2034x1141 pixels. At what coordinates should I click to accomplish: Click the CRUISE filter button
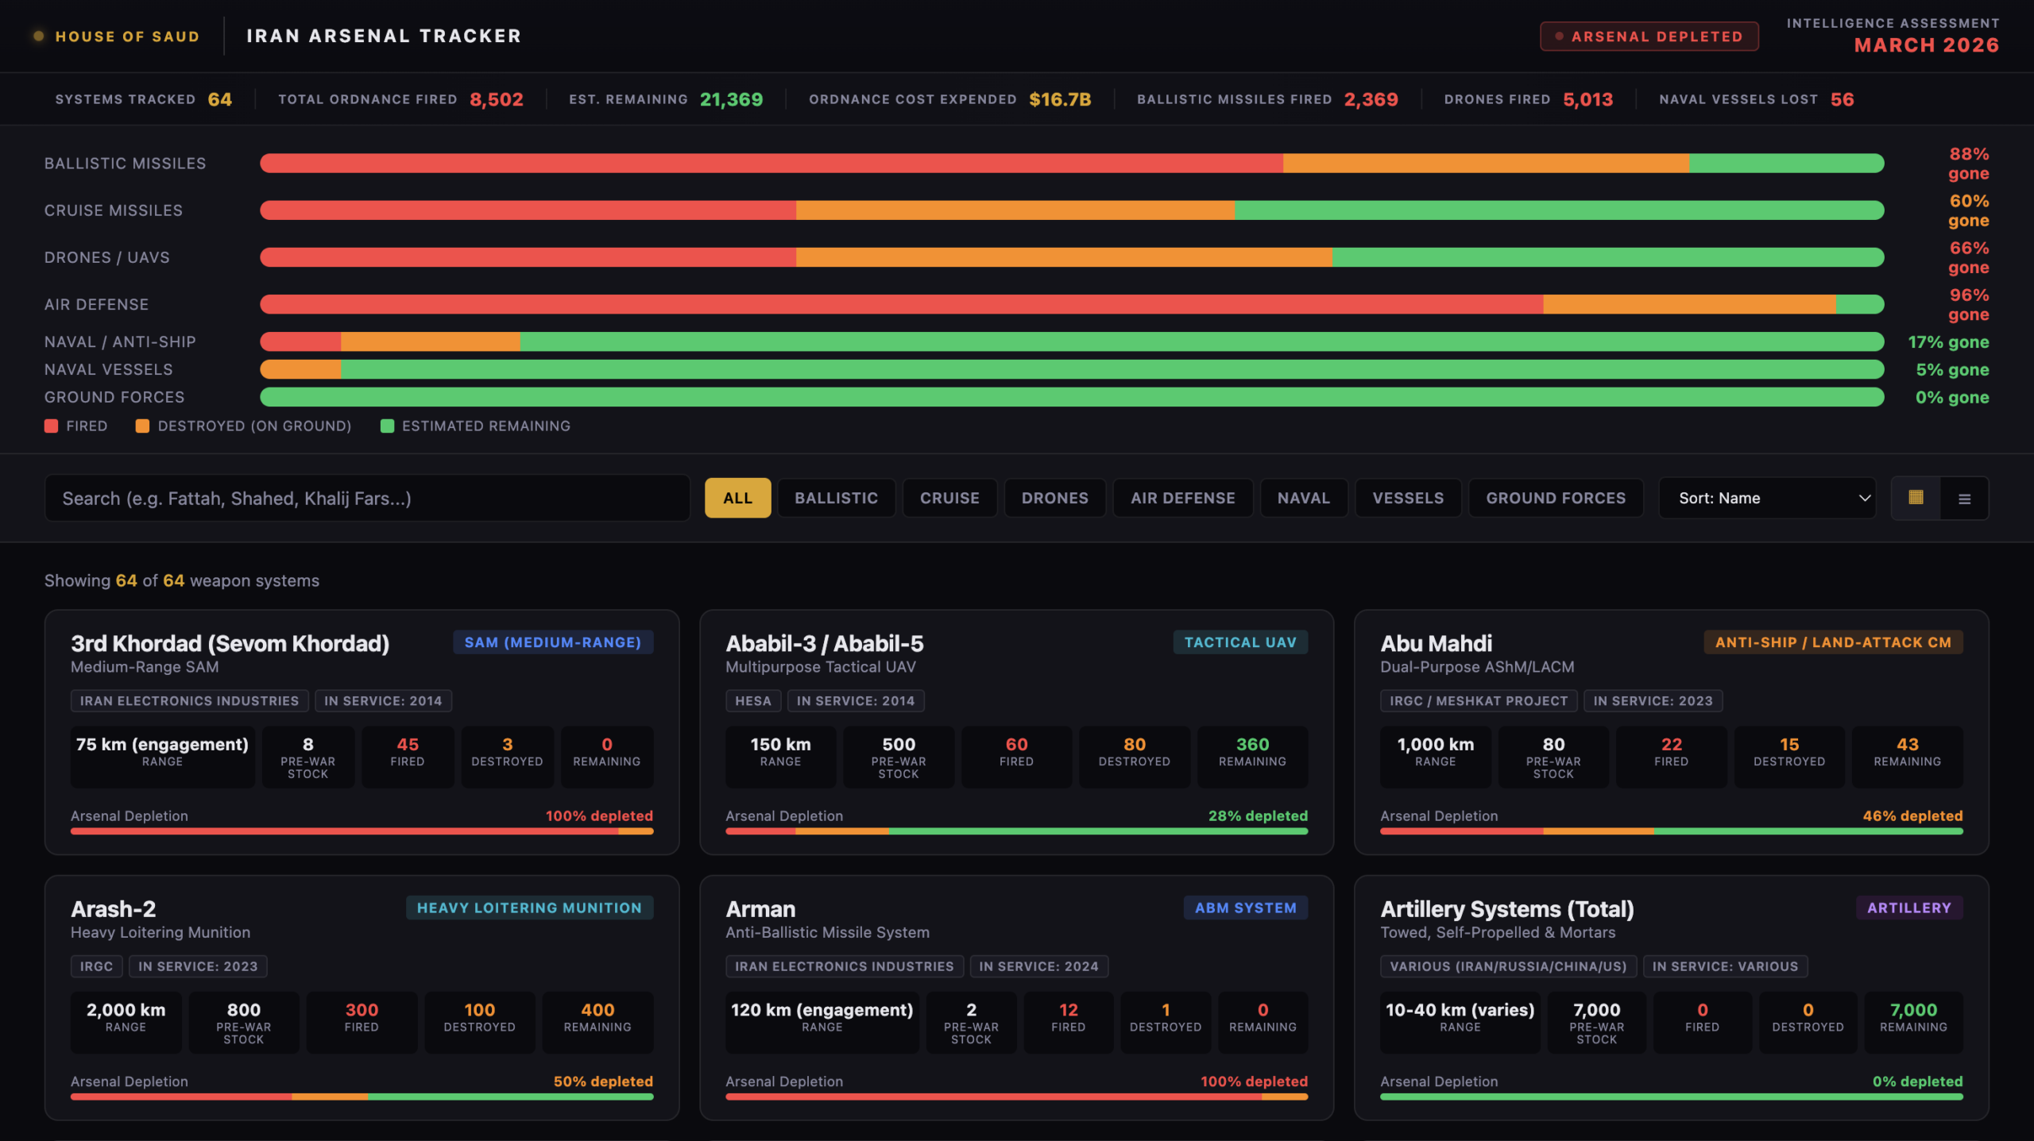[949, 499]
